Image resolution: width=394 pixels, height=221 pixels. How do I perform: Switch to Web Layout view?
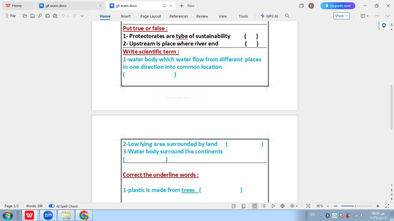283,206
